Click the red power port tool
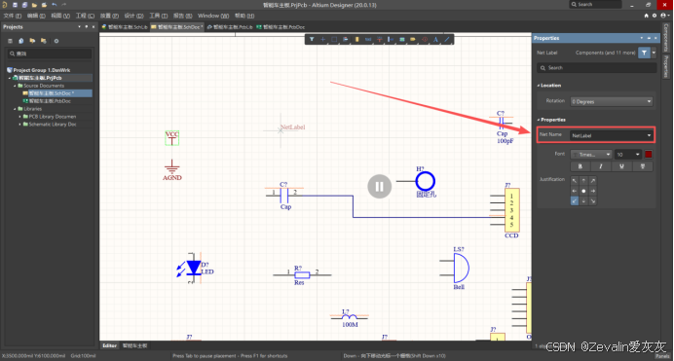This screenshot has width=674, height=361. click(379, 40)
